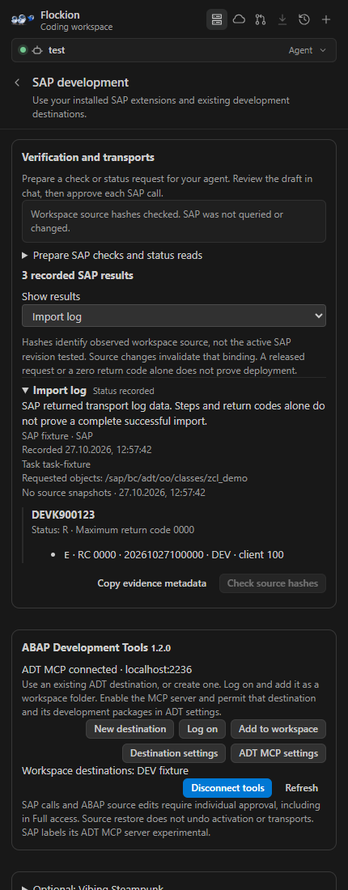Image resolution: width=348 pixels, height=890 pixels.
Task: Click the robot icon beside test
Action: pyautogui.click(x=38, y=50)
